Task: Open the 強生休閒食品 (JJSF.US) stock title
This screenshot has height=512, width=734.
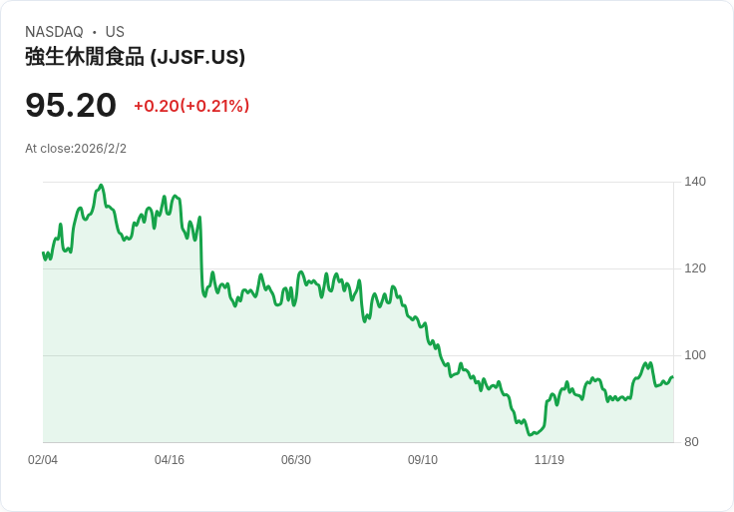Action: tap(135, 57)
